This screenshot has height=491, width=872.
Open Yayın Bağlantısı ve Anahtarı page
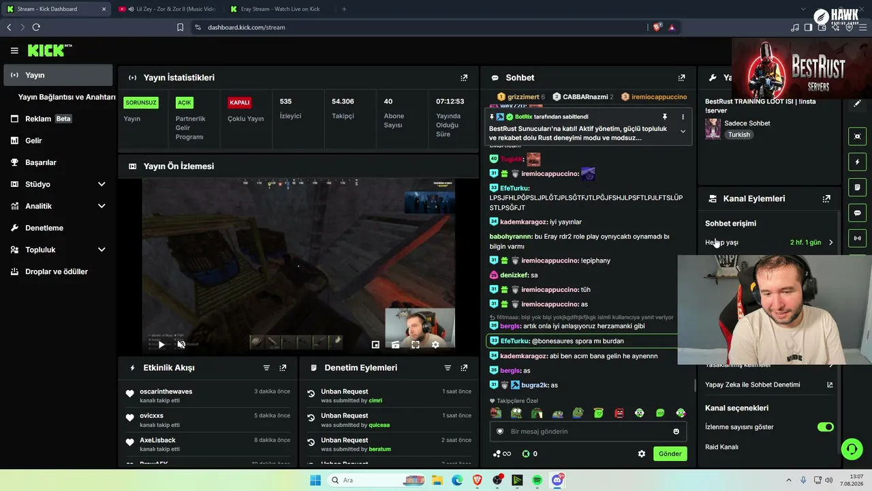point(67,97)
